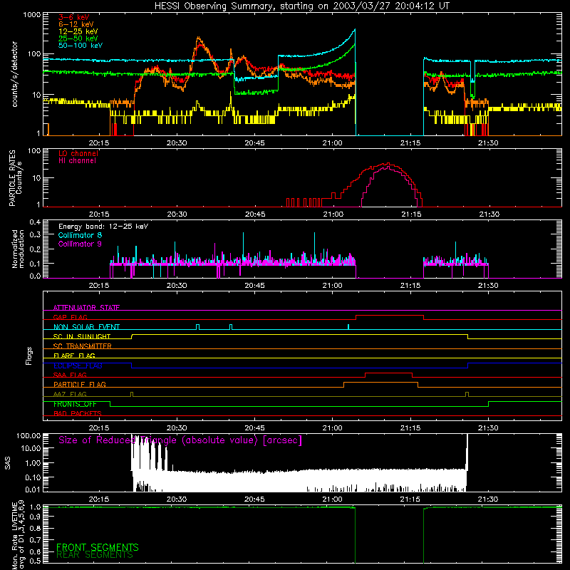Image resolution: width=570 pixels, height=570 pixels.
Task: Select the Collimator 9 legend entry
Action: [80, 244]
